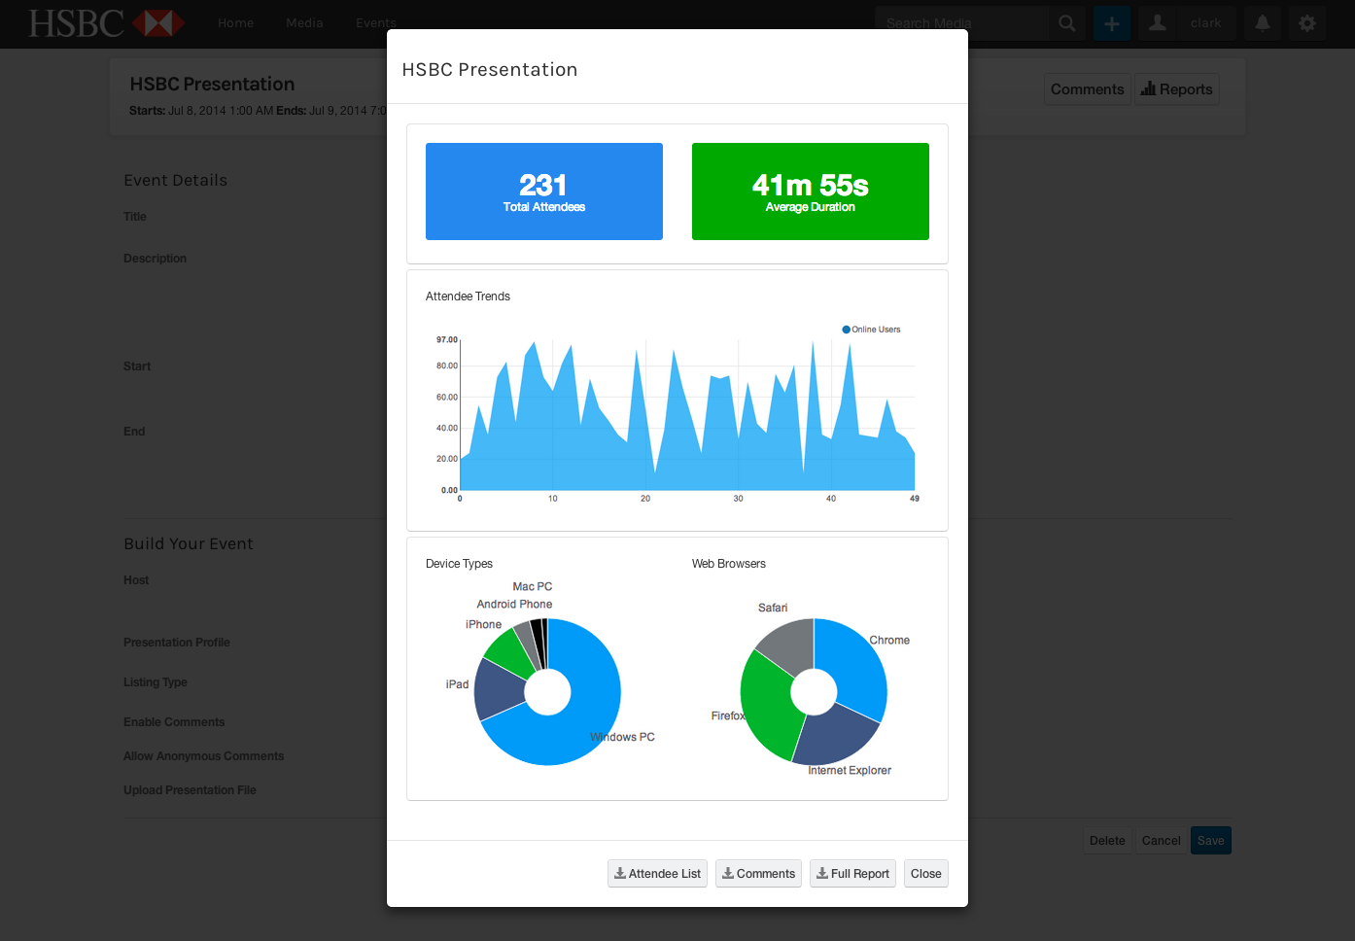1355x941 pixels.
Task: Download the Full Report
Action: point(852,874)
